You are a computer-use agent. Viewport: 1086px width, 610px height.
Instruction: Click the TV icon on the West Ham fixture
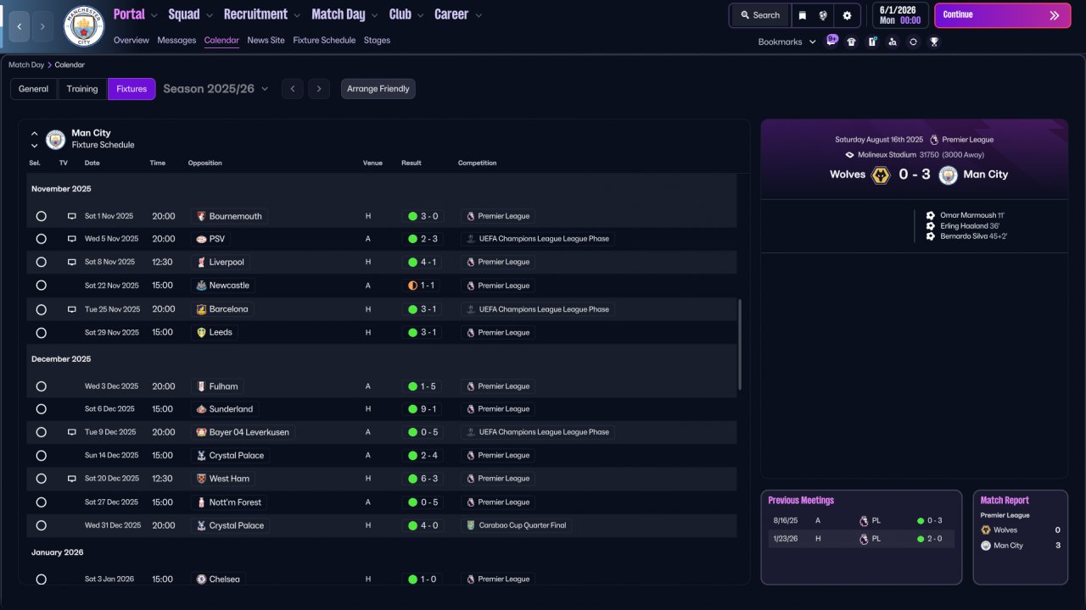pos(72,479)
